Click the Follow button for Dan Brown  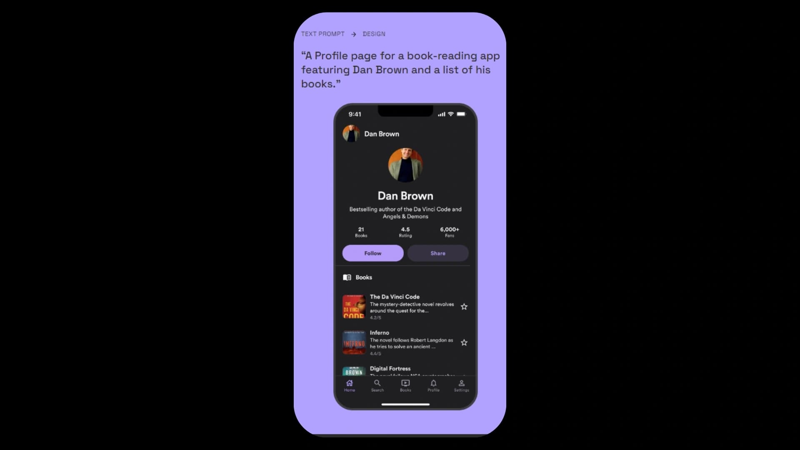(x=373, y=253)
